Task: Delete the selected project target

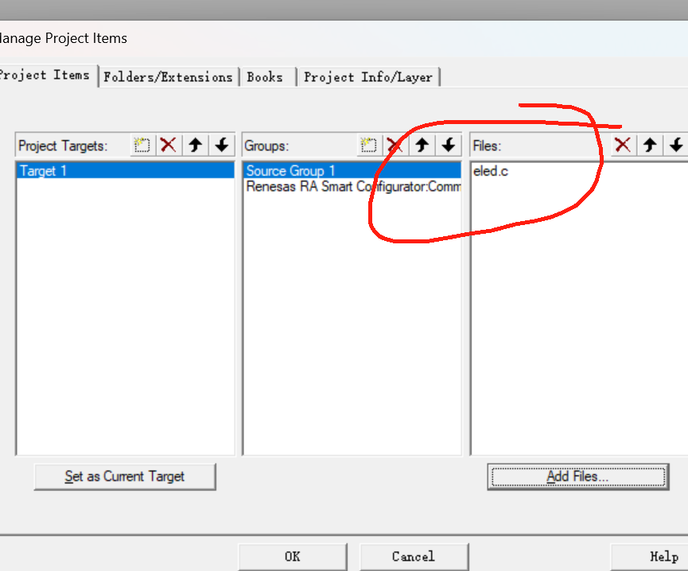Action: coord(169,145)
